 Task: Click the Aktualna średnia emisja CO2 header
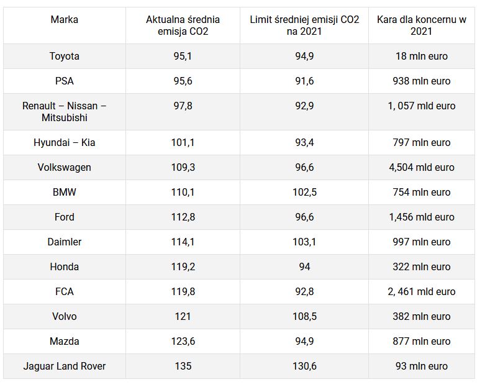coord(183,25)
